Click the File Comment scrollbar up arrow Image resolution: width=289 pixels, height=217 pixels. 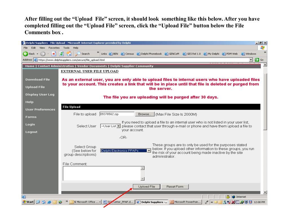point(143,168)
